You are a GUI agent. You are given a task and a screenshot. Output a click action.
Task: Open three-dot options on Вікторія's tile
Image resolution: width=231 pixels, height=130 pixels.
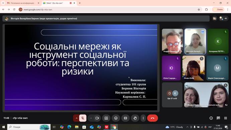tap(203, 32)
